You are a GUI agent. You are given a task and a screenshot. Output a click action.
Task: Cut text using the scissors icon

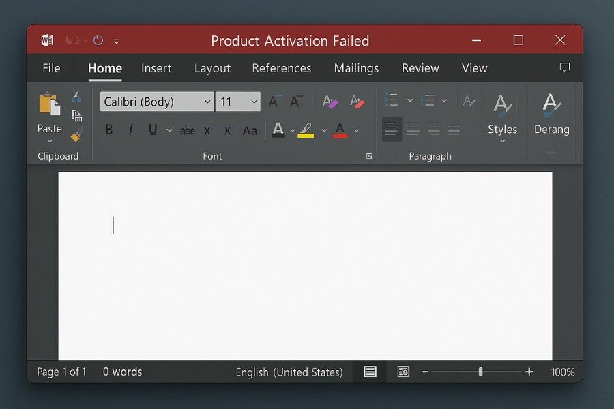77,97
